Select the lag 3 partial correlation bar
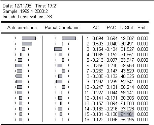 58,49
